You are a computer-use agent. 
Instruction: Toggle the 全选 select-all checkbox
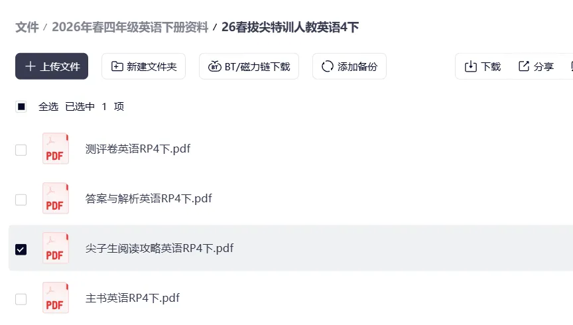click(21, 107)
